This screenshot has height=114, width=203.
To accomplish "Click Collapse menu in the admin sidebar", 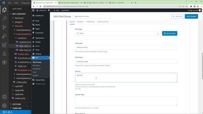I will click(x=40, y=84).
